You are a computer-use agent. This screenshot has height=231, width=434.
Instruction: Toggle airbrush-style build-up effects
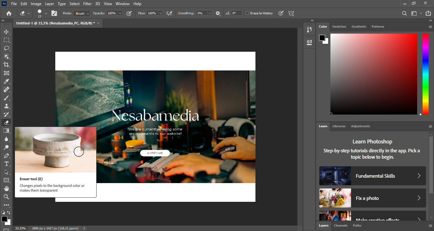(169, 13)
